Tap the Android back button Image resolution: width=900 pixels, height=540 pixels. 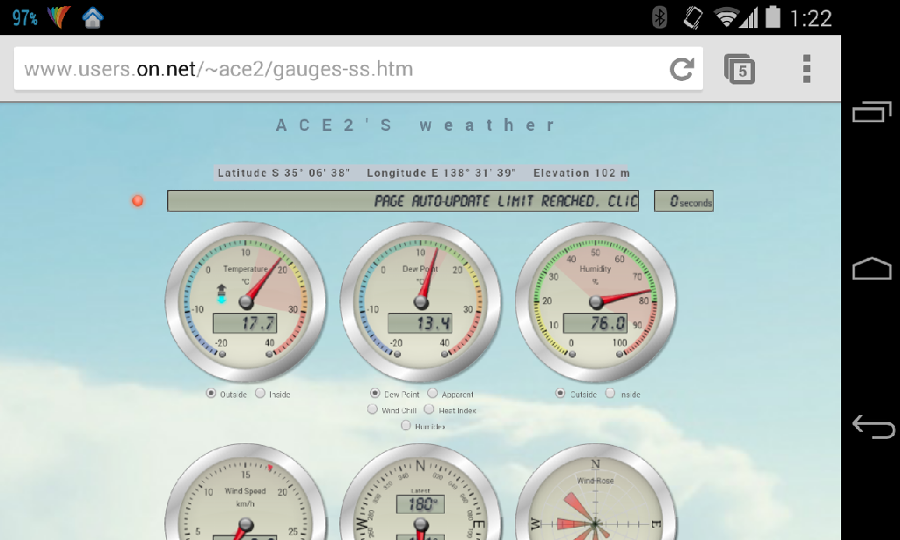click(871, 427)
